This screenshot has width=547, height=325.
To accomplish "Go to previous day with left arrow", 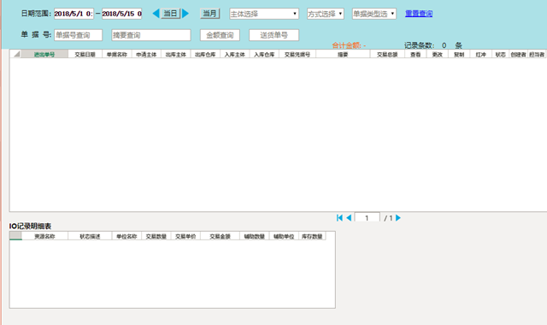I will [x=156, y=14].
